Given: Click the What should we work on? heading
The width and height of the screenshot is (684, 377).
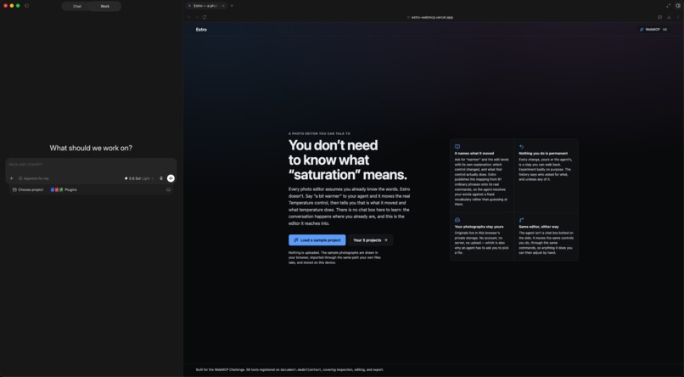Looking at the screenshot, I should (x=91, y=148).
